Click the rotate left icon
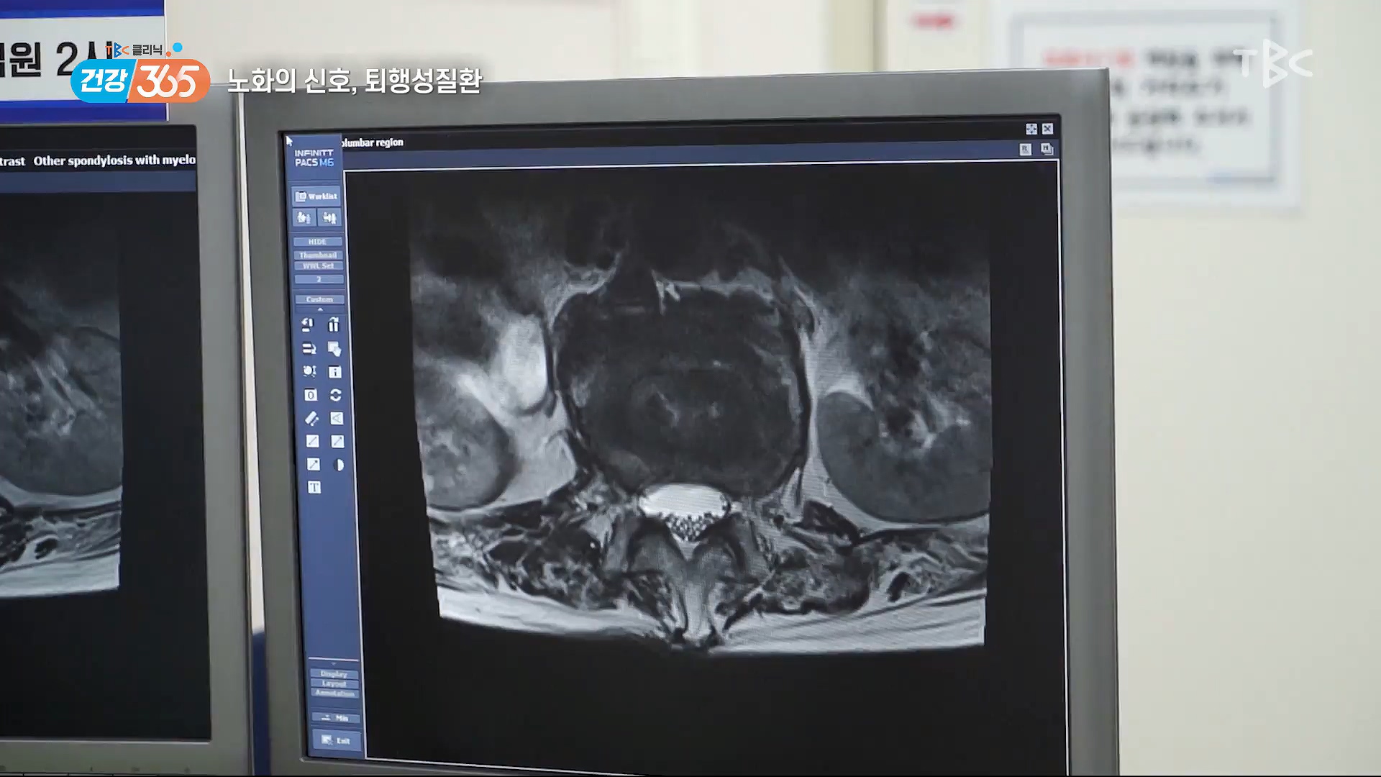 308,324
